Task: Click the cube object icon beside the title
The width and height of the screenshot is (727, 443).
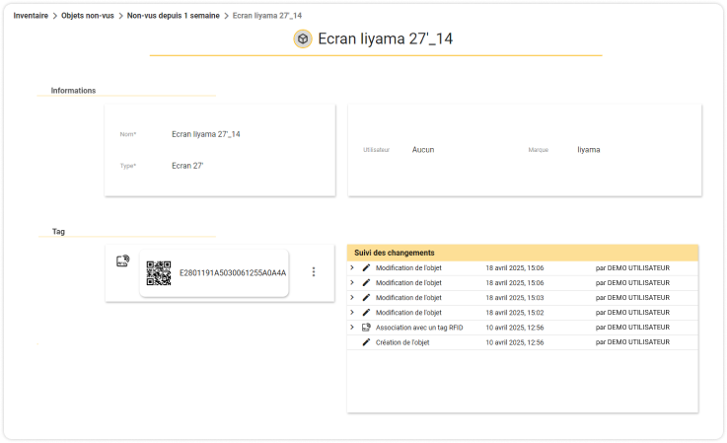Action: point(303,38)
